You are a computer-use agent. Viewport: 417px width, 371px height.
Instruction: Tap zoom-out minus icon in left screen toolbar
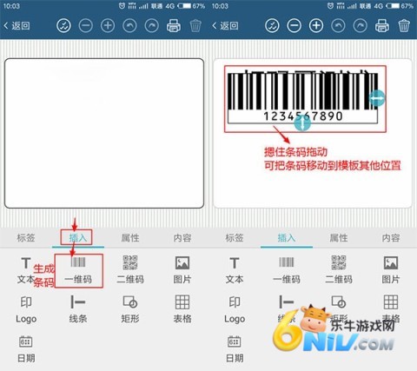click(x=86, y=26)
